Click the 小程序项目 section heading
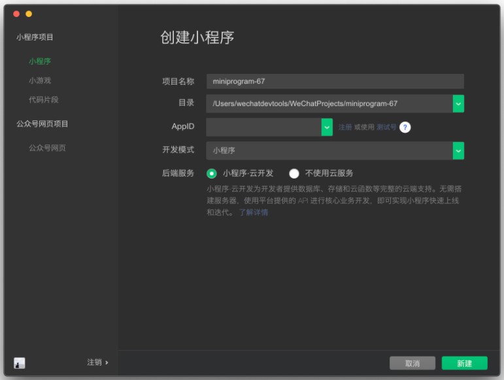504x380 pixels. pos(35,37)
